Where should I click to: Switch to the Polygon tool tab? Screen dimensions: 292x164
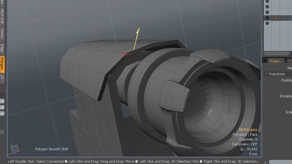[x=2, y=65]
